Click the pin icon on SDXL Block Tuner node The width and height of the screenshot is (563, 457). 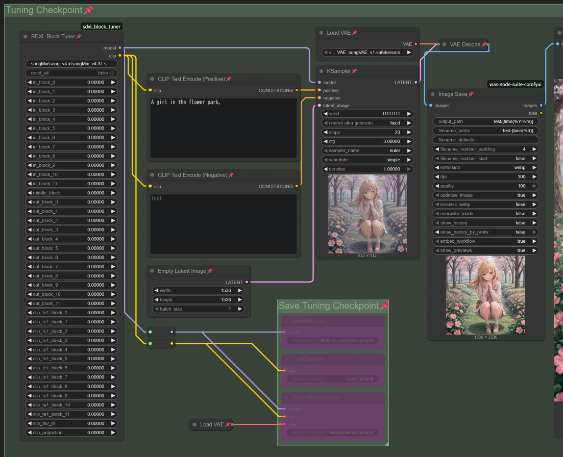tap(79, 37)
